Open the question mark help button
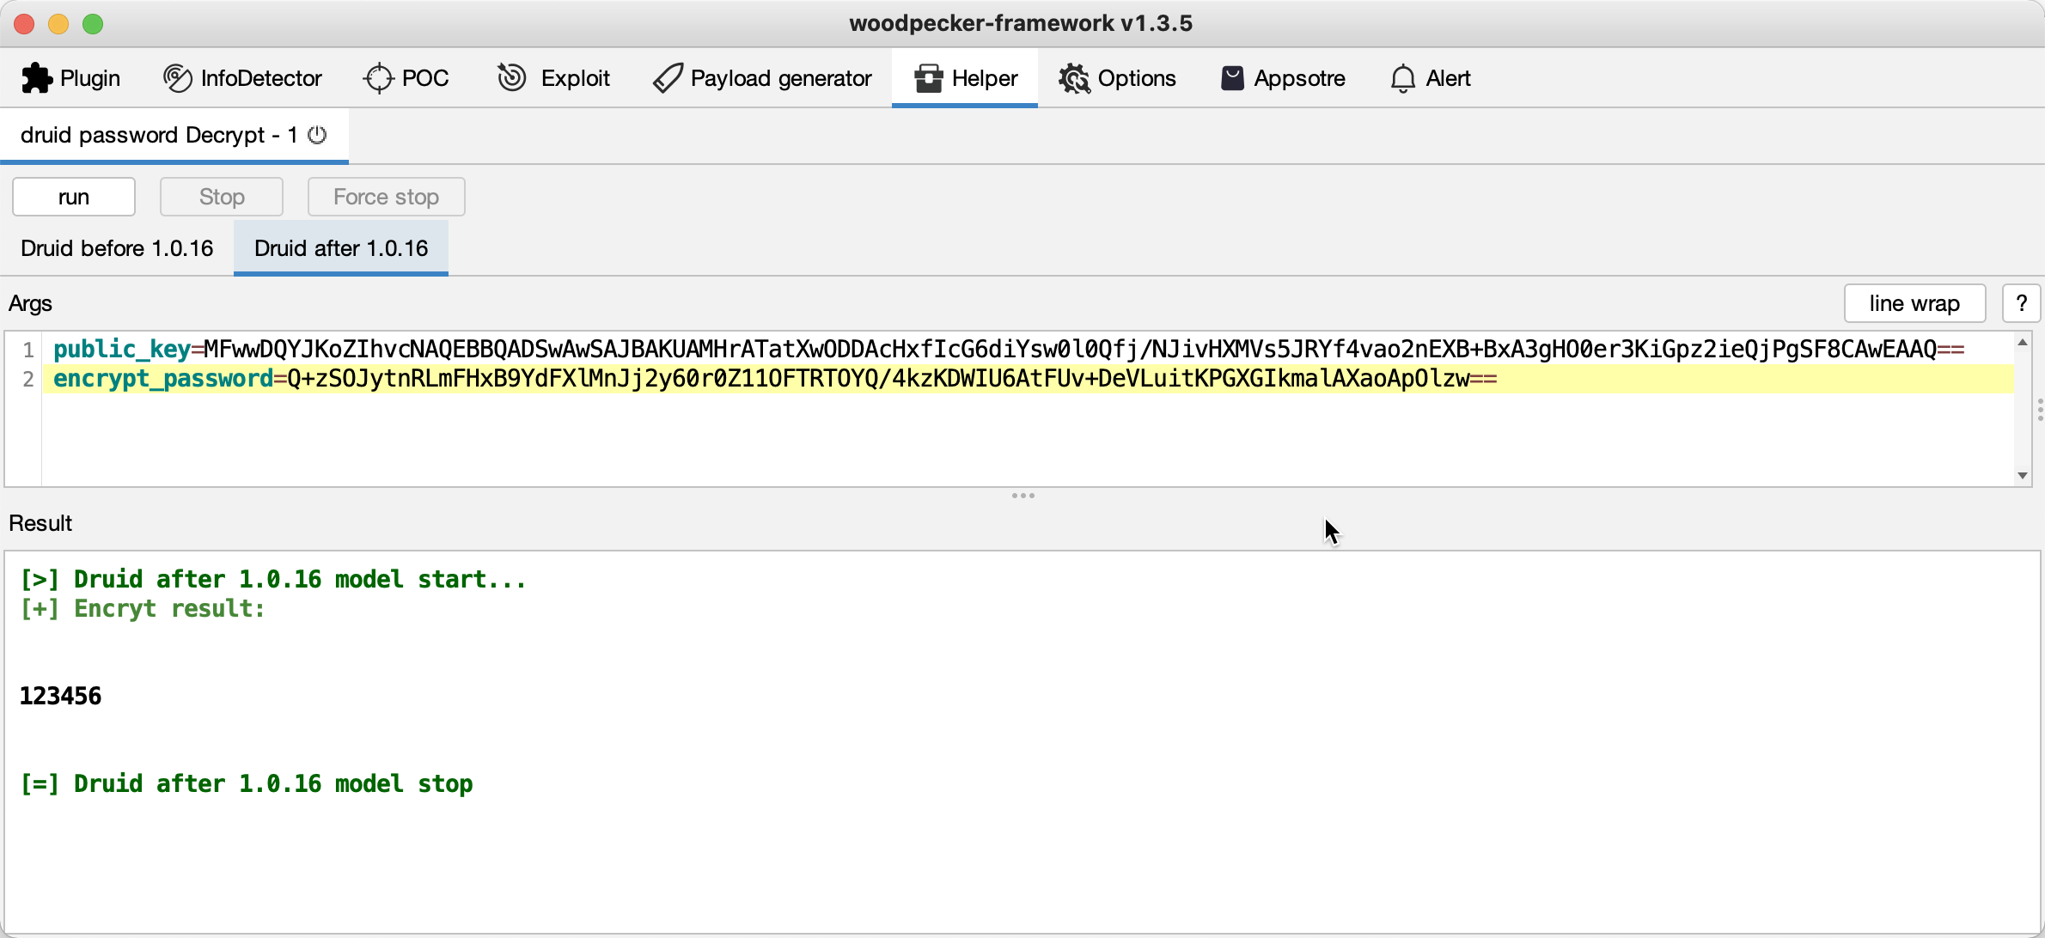This screenshot has height=938, width=2045. [x=2021, y=303]
